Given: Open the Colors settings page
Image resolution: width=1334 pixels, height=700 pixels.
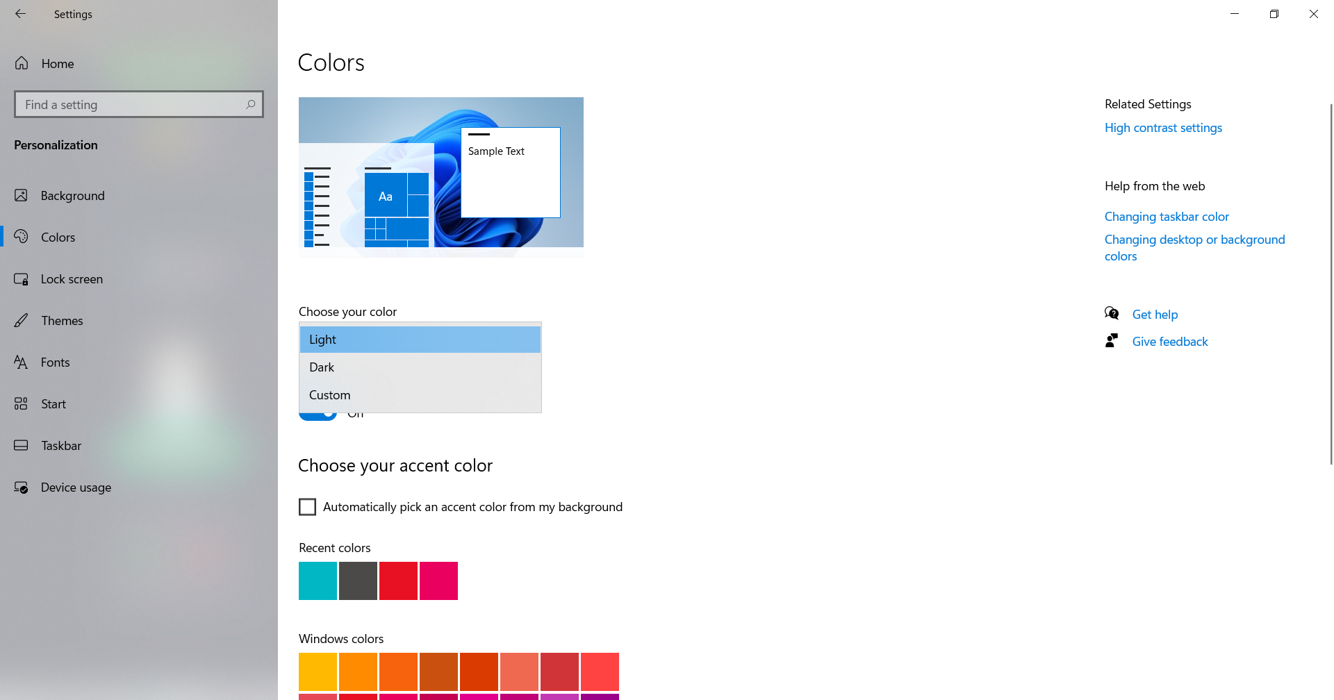Looking at the screenshot, I should pyautogui.click(x=139, y=237).
